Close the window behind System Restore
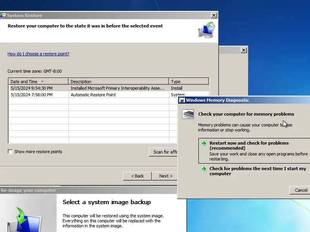The width and height of the screenshot is (310, 232). [x=244, y=50]
